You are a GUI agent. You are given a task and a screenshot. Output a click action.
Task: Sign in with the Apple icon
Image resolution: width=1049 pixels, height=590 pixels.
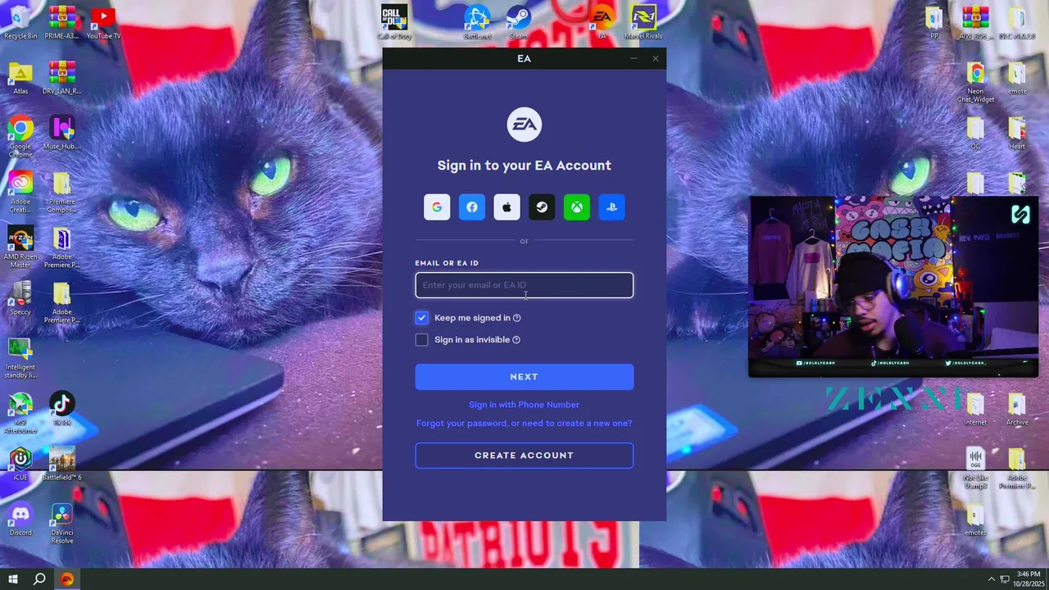coord(506,207)
